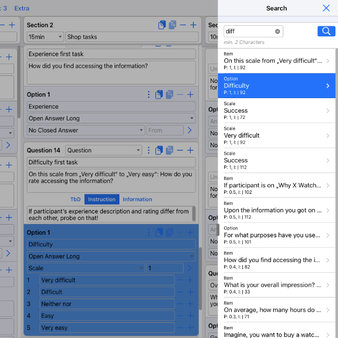This screenshot has height=338, width=338.
Task: Remove the 'Neither nor' scale entry
Action: click(x=180, y=304)
